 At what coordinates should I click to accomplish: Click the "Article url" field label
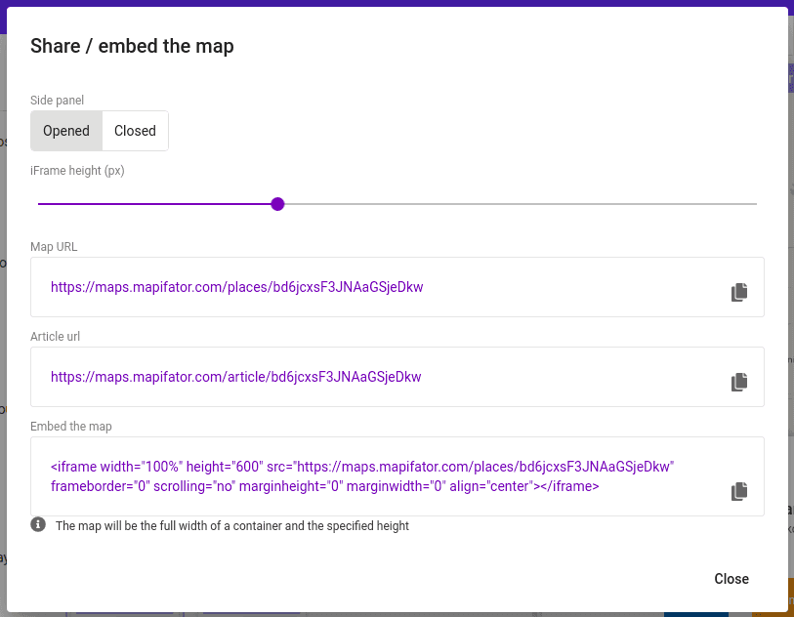(56, 337)
